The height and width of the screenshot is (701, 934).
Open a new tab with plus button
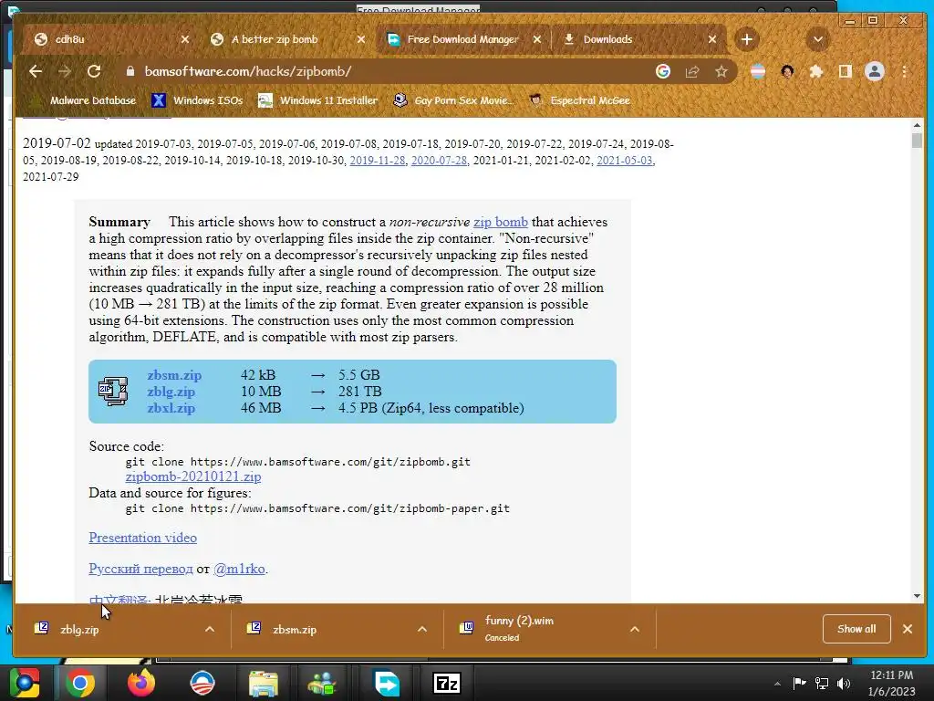(746, 39)
